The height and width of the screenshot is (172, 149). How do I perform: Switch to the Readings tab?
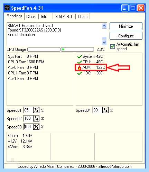pos(15,16)
